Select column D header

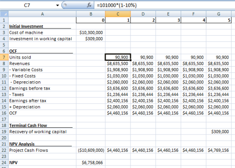tap(143, 14)
